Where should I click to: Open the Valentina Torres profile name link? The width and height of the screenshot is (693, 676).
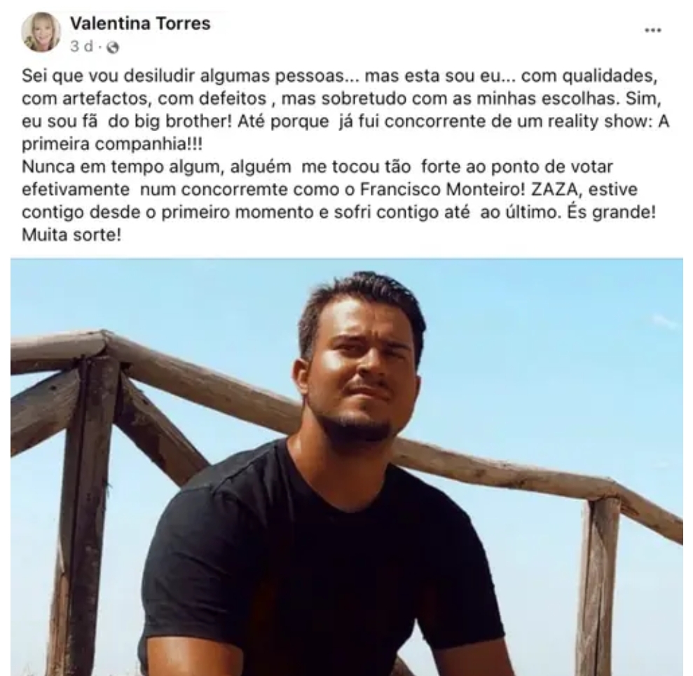[x=140, y=23]
